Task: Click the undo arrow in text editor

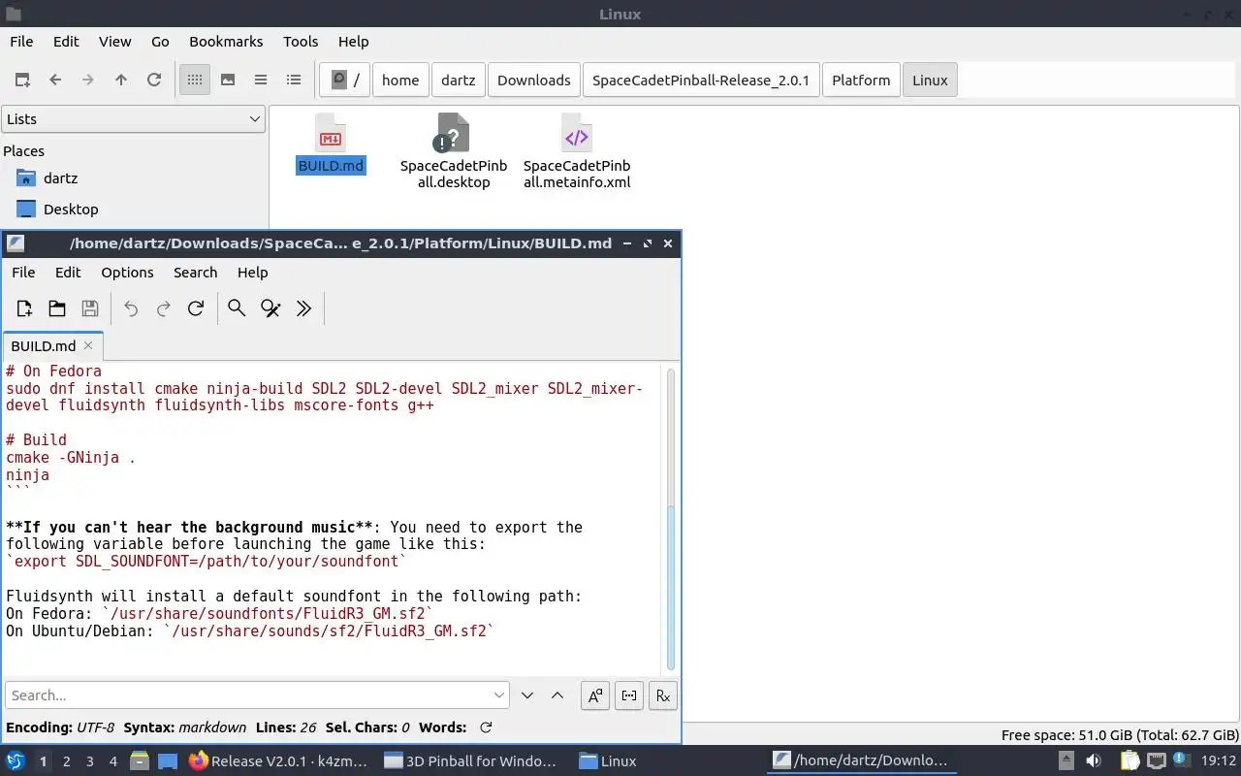Action: click(x=131, y=308)
